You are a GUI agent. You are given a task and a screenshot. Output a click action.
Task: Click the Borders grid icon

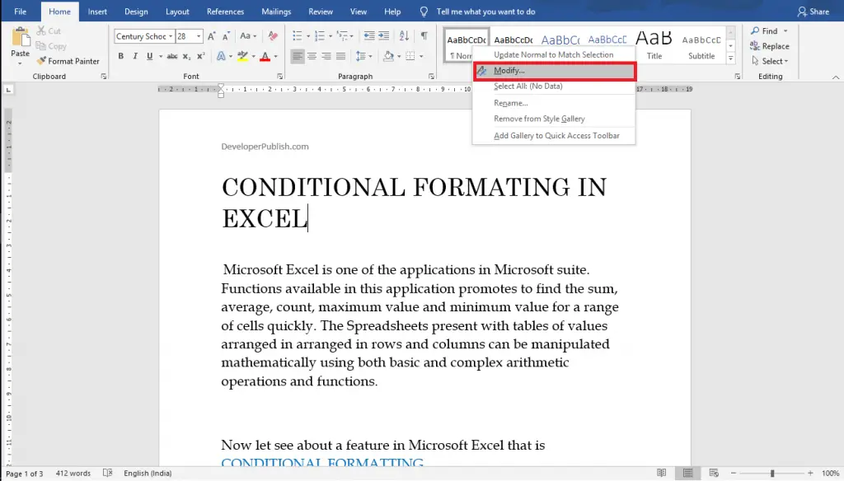pyautogui.click(x=410, y=56)
